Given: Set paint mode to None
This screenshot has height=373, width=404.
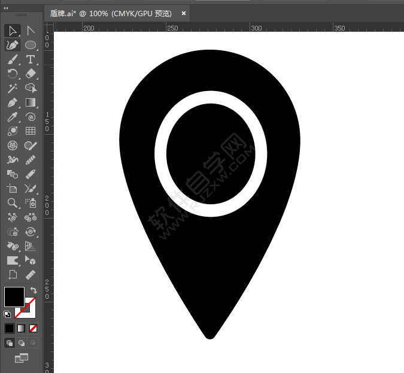Looking at the screenshot, I should click(34, 328).
